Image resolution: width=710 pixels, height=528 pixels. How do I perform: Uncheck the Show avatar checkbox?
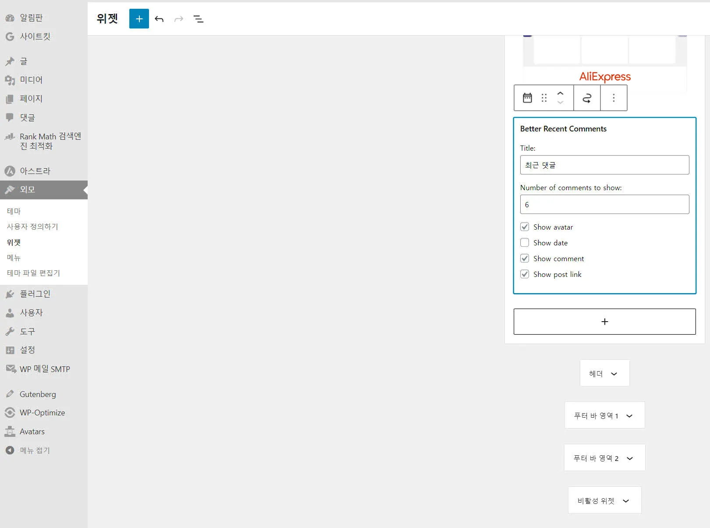(x=525, y=227)
